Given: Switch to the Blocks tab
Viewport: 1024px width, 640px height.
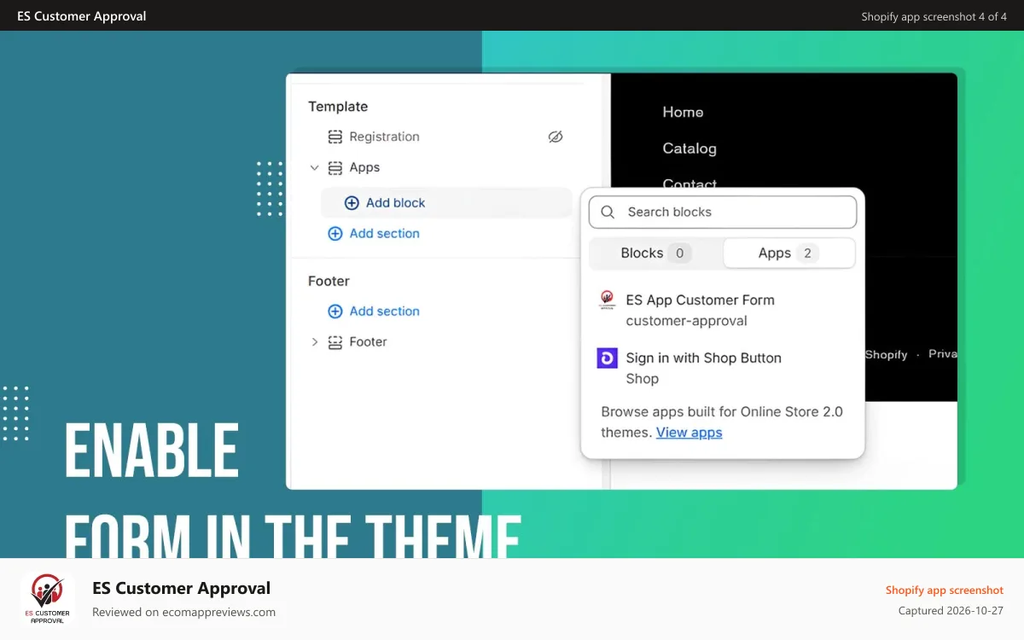Looking at the screenshot, I should [x=655, y=253].
